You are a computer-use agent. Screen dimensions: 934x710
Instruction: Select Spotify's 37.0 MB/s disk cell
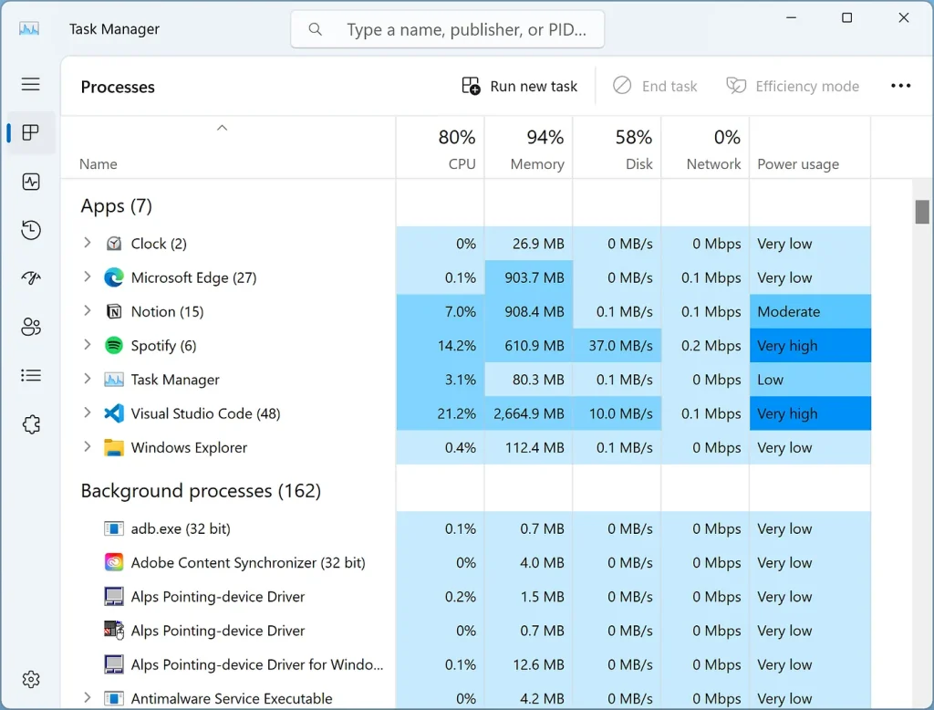pos(617,345)
